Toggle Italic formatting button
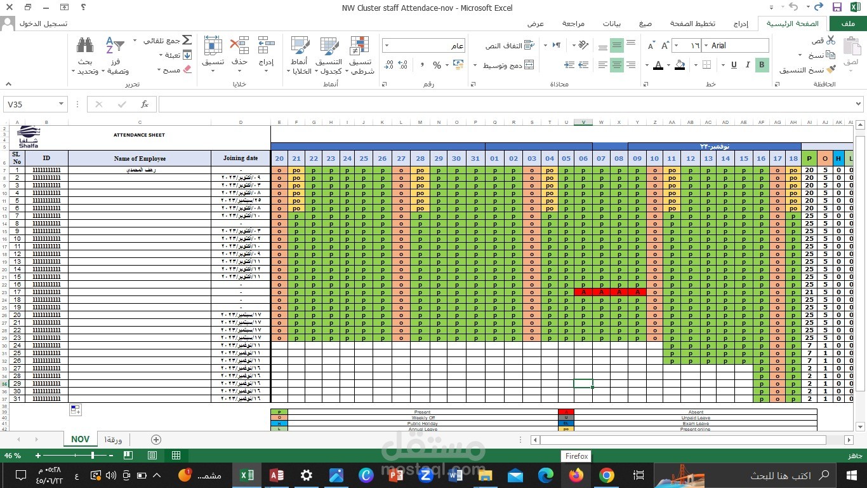Screen dimensions: 867x488 pyautogui.click(x=748, y=65)
